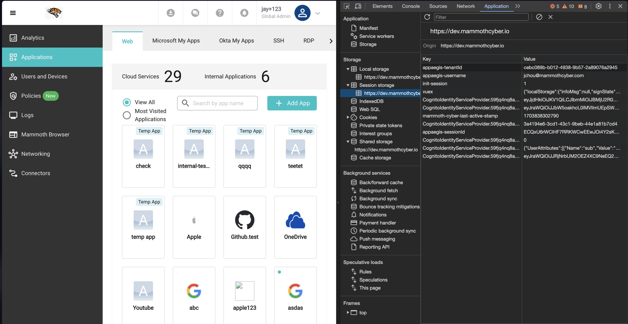The width and height of the screenshot is (628, 324).
Task: Click the clear all storage icon
Action: (539, 17)
